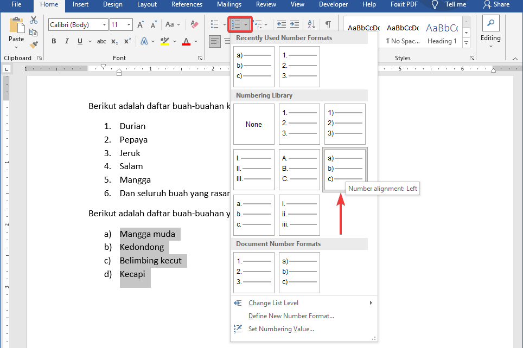
Task: Select the A. B. C. numbering format
Action: click(x=299, y=170)
